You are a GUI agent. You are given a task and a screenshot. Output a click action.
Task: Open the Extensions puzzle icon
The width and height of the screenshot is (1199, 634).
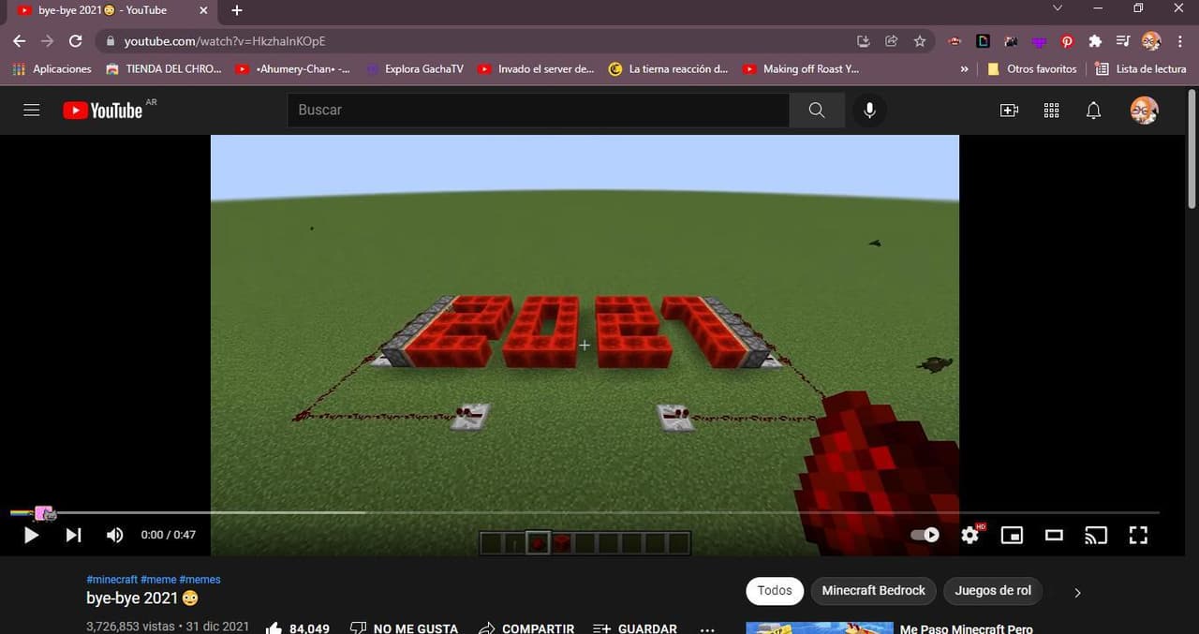coord(1095,41)
